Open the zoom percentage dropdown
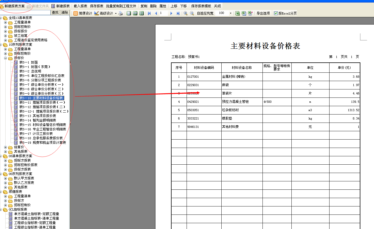The height and width of the screenshot is (229, 374). pyautogui.click(x=231, y=13)
